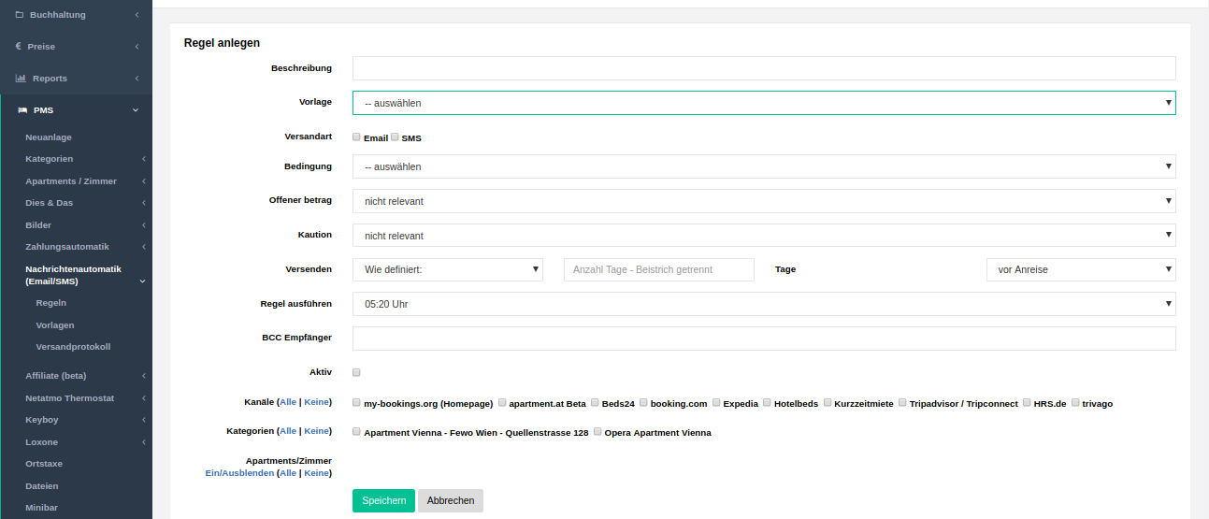Check Beds24 channel
The height and width of the screenshot is (519, 1209).
[595, 403]
